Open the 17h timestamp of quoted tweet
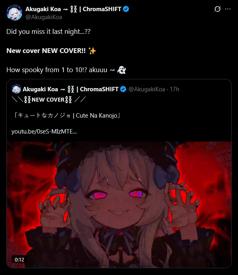Screen dimensions: 238x275 (174, 89)
